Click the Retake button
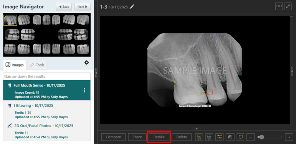The height and width of the screenshot is (144, 296). pos(159,137)
